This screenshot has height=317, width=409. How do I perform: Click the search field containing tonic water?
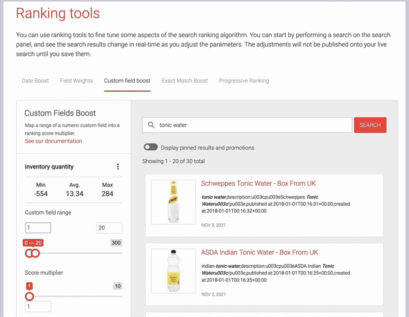[240, 125]
